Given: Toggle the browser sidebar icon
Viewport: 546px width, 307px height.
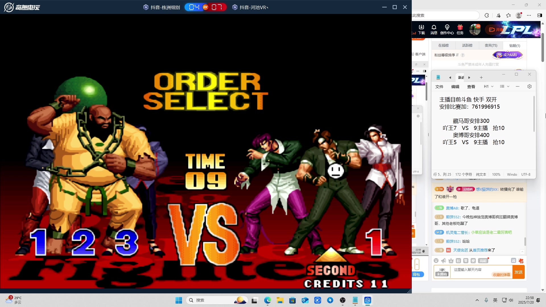Looking at the screenshot, I should [x=539, y=15].
